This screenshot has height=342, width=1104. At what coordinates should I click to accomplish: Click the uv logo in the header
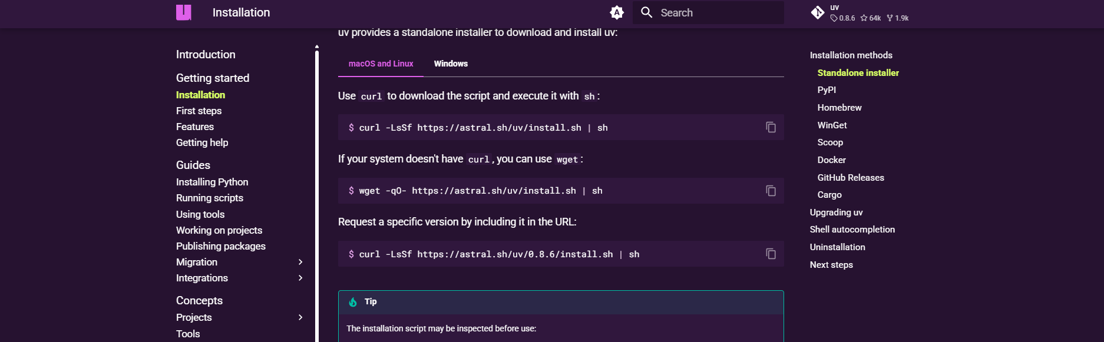coord(184,12)
